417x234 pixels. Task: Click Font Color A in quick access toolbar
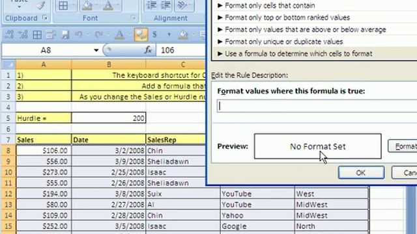tap(120, 34)
